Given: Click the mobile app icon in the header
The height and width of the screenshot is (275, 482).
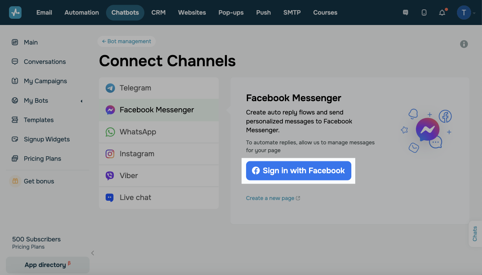Looking at the screenshot, I should 424,12.
